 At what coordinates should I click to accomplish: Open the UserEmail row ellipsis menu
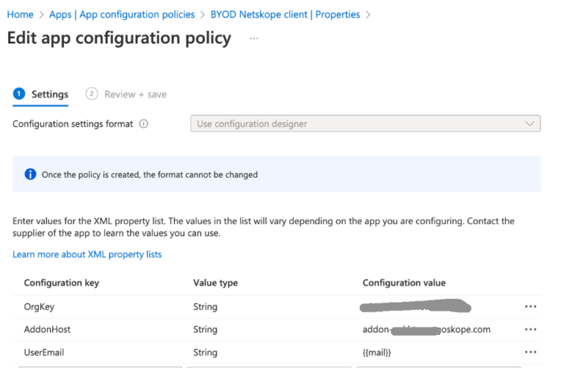(x=530, y=353)
